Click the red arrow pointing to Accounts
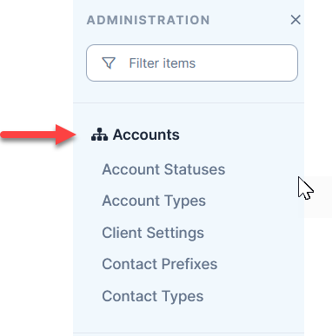 (x=38, y=135)
